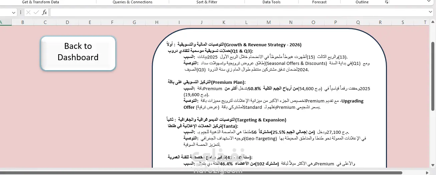Click the 'Growth & Revenue Strategy - 2026' heading
The width and height of the screenshot is (436, 175).
234,45
